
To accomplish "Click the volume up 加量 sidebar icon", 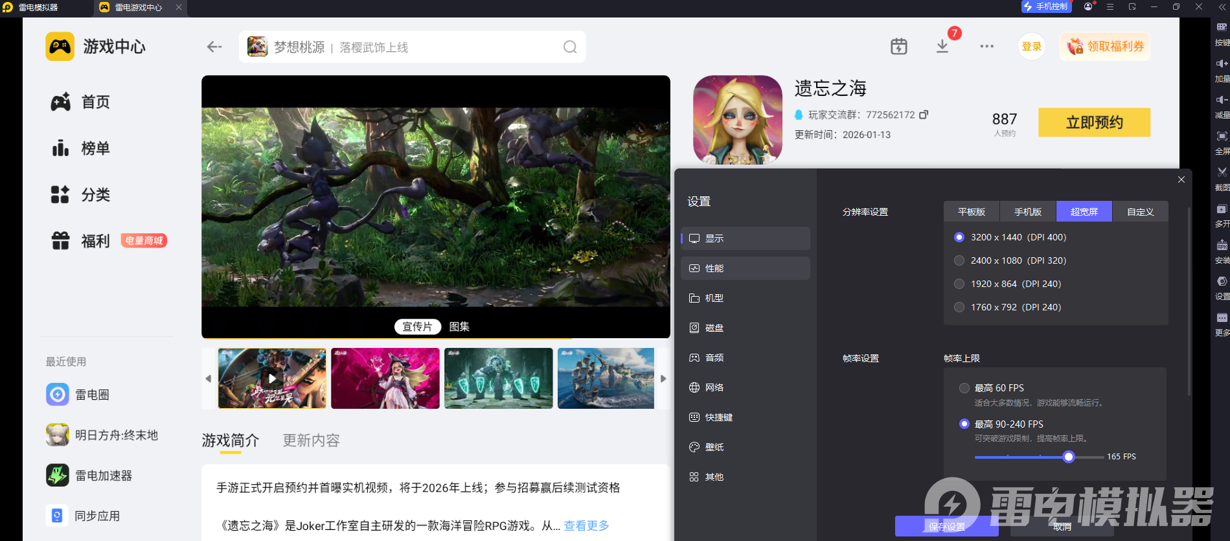I will coord(1222,71).
